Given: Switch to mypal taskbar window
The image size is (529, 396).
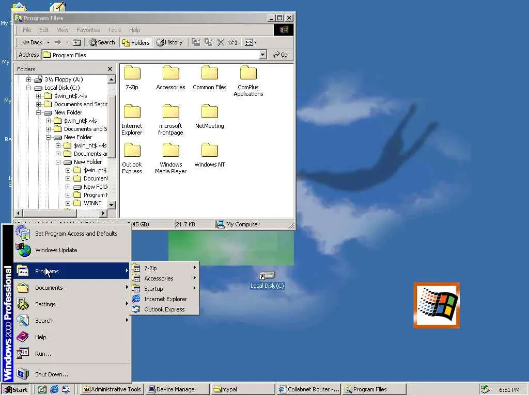Looking at the screenshot, I should (x=242, y=389).
